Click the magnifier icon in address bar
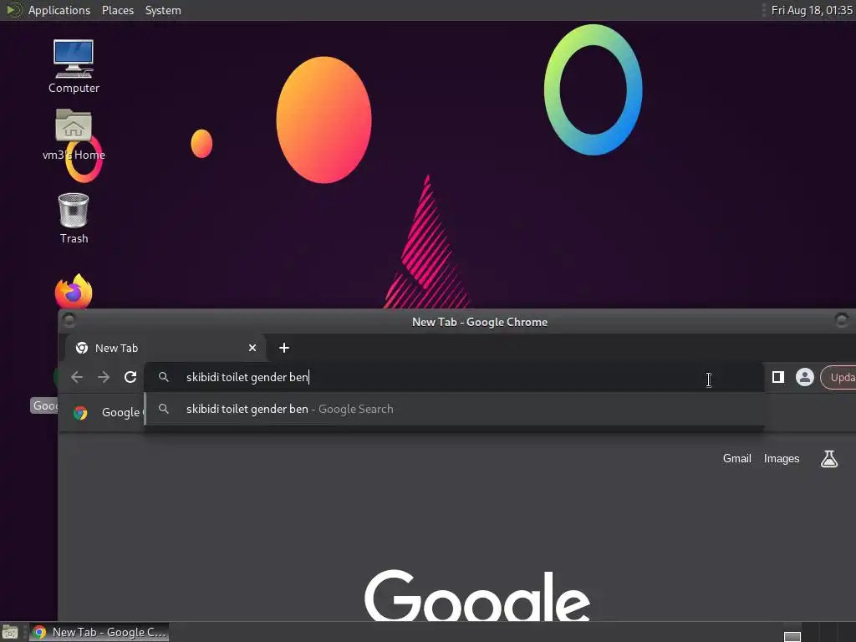Screen dimensions: 856x642 coord(163,377)
